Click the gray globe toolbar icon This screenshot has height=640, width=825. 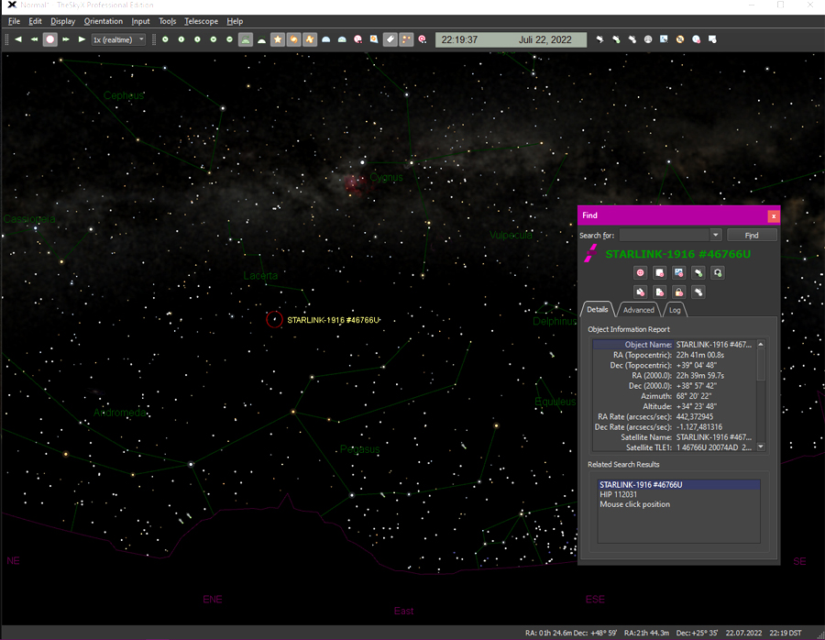[648, 39]
